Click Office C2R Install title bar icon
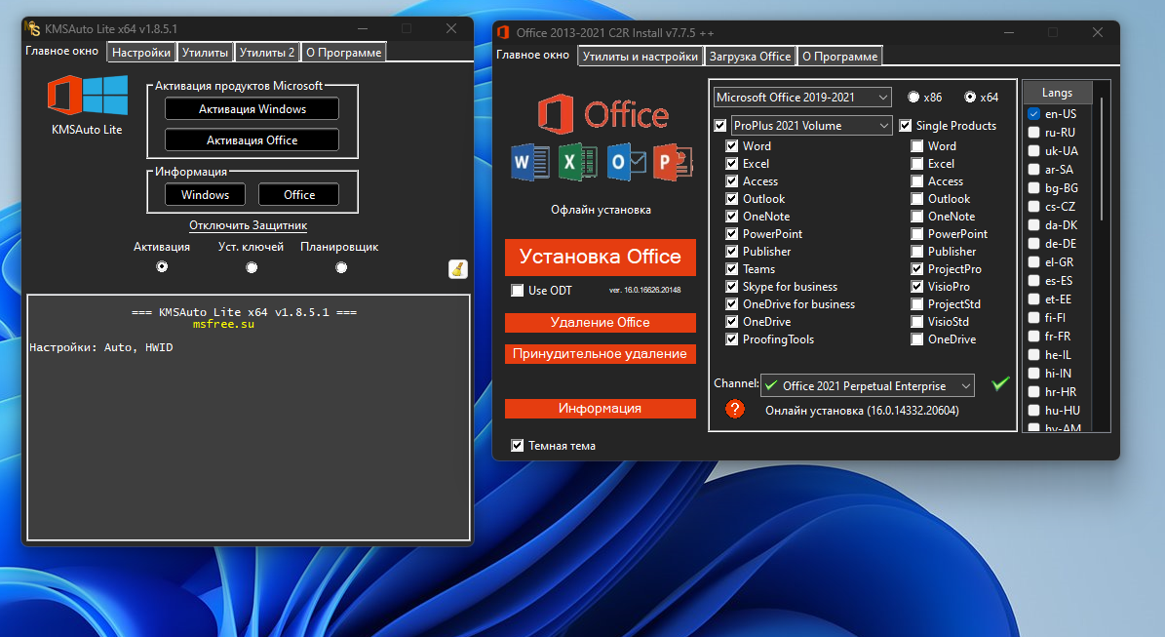The width and height of the screenshot is (1165, 637). point(503,32)
